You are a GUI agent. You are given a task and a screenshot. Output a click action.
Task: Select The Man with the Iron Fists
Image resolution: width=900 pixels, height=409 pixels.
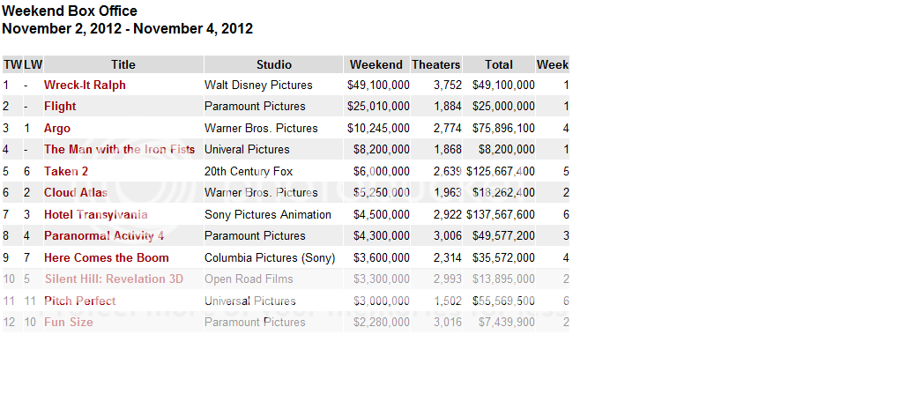[119, 150]
